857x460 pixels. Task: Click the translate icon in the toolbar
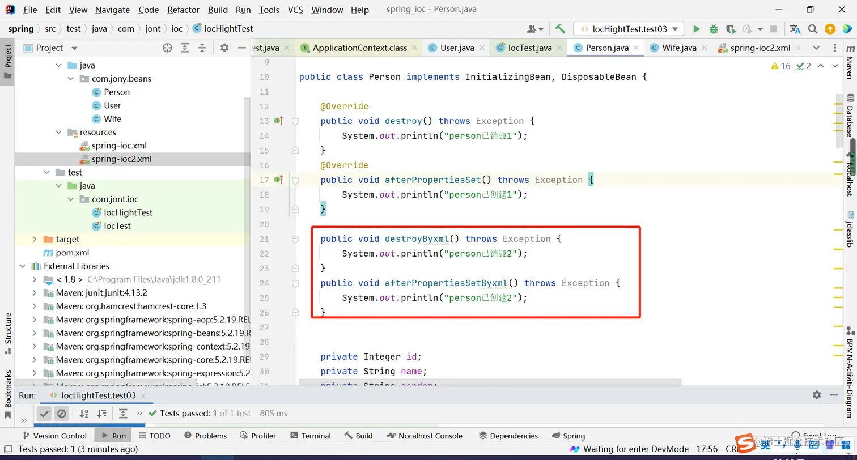795,29
